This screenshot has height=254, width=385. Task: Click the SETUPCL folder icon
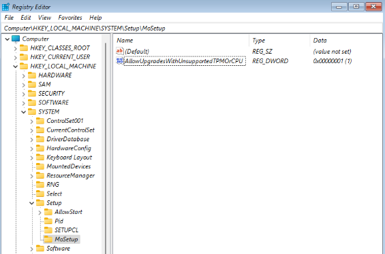(x=48, y=230)
